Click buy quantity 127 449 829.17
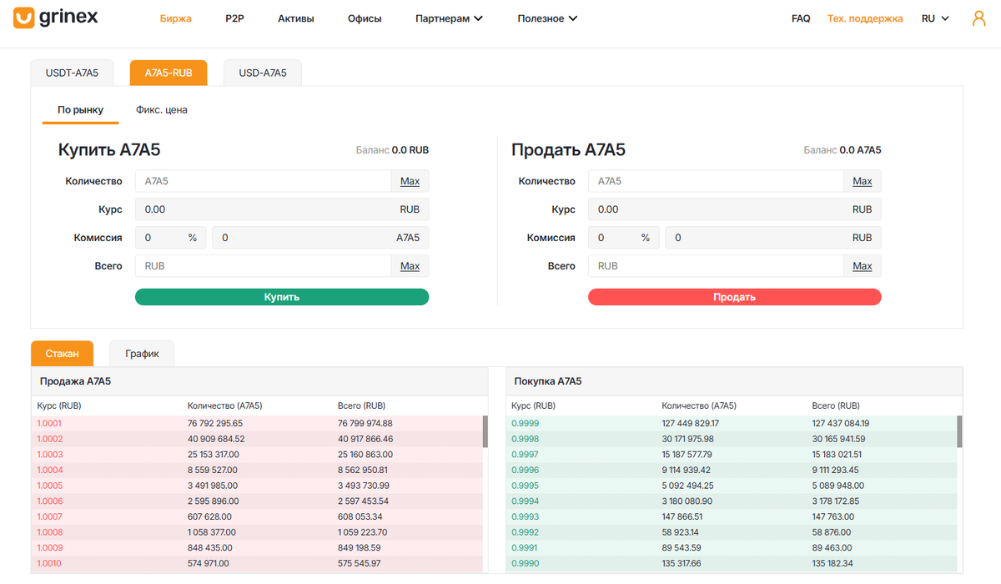Image resolution: width=1001 pixels, height=584 pixels. [691, 423]
